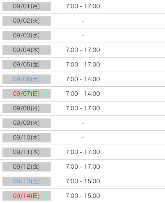Click the 09/13 hours 7:00 - 15:00
The width and height of the screenshot is (165, 203).
(x=83, y=181)
